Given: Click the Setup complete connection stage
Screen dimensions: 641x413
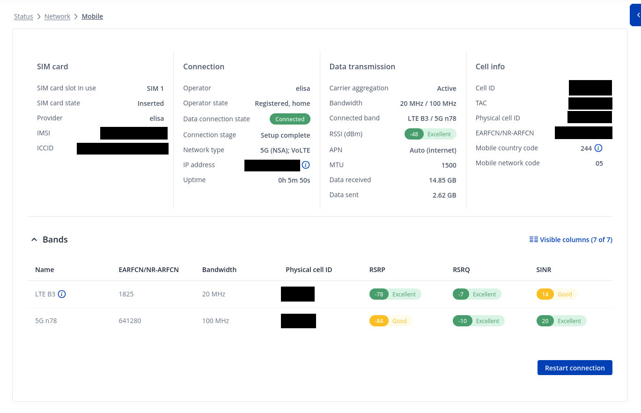Looking at the screenshot, I should [286, 135].
